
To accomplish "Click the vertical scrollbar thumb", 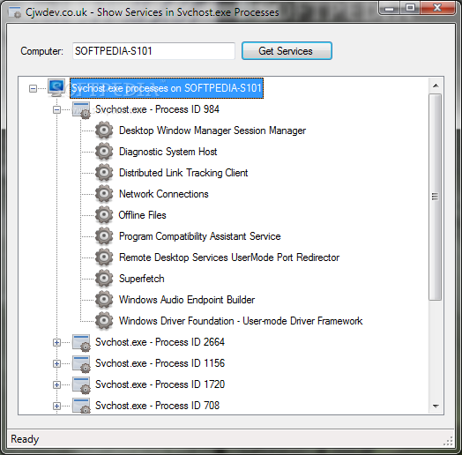I will (436, 197).
